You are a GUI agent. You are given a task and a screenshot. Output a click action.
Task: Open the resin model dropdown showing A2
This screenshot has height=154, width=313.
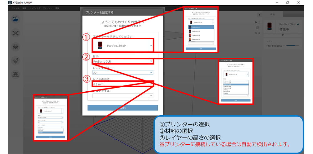click(x=123, y=73)
